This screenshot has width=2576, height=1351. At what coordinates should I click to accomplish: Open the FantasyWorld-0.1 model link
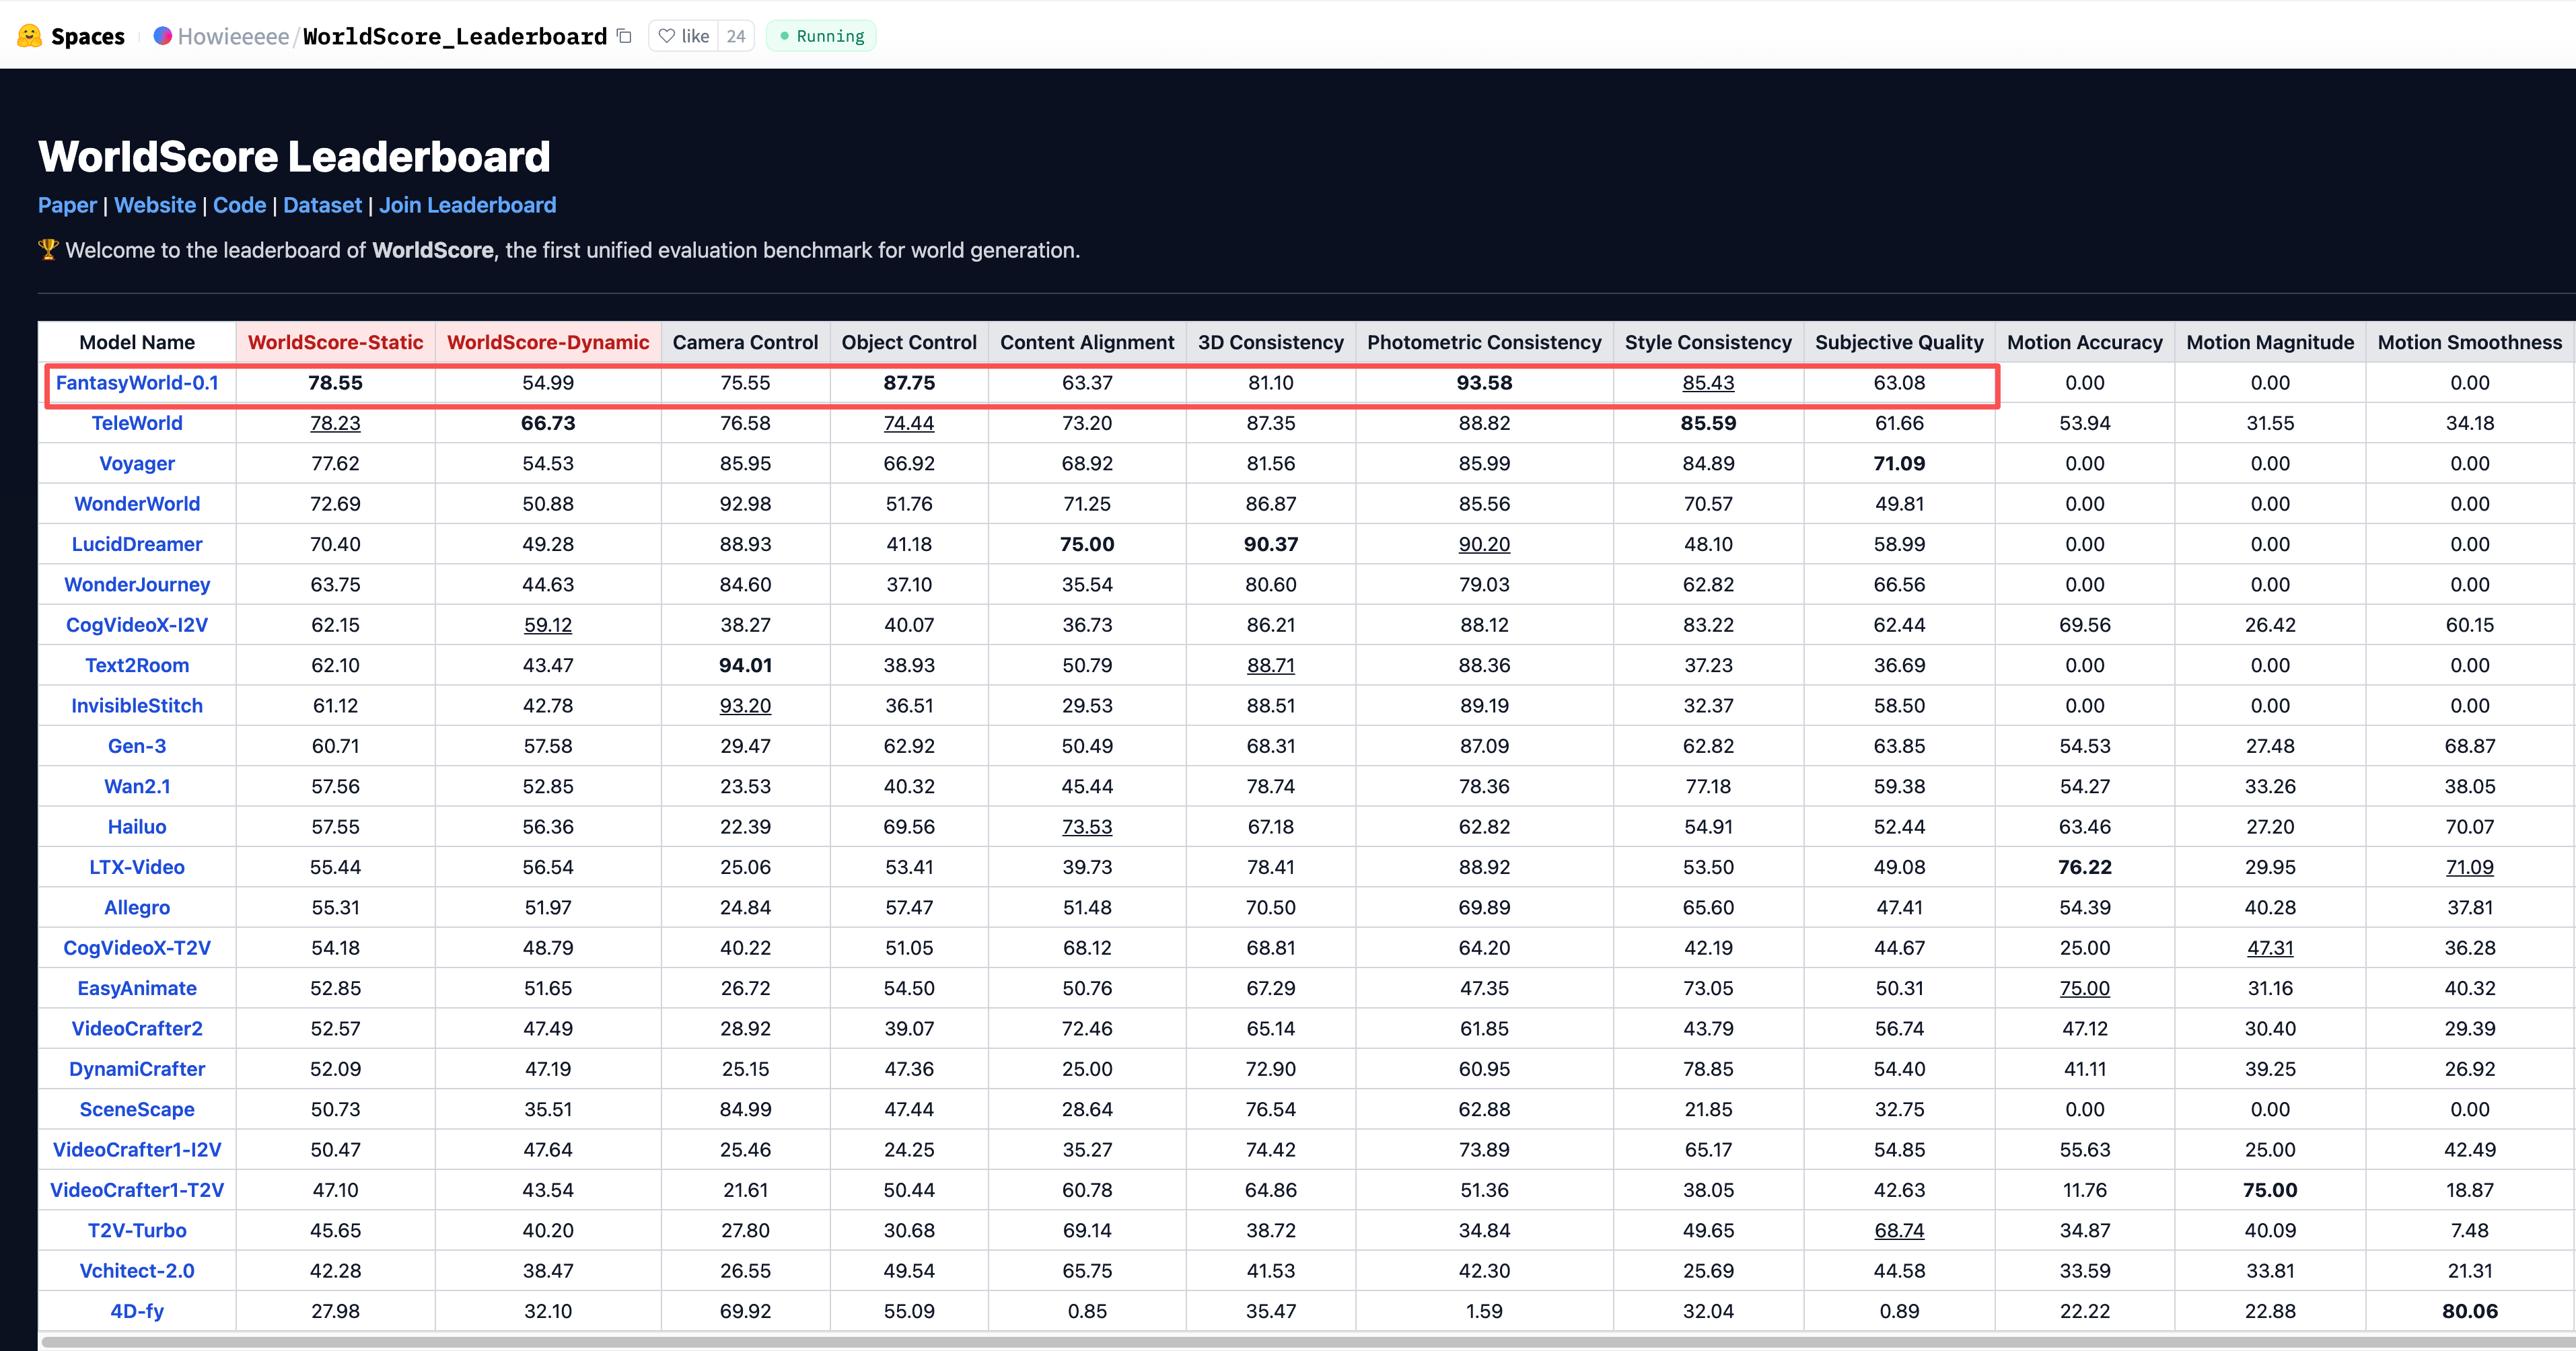click(x=137, y=383)
